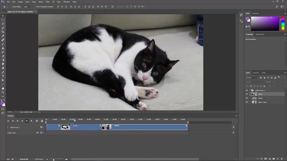Screen dimensions: 287x161
Task: Select the Move tool in the toolbox
Action: tap(3, 16)
